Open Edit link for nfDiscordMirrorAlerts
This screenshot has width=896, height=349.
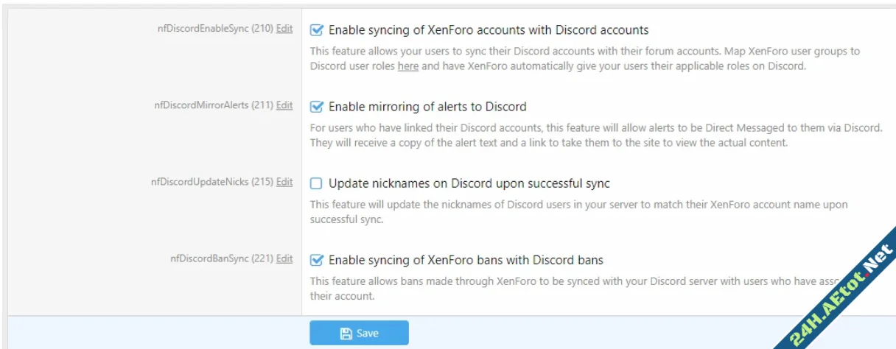point(284,105)
